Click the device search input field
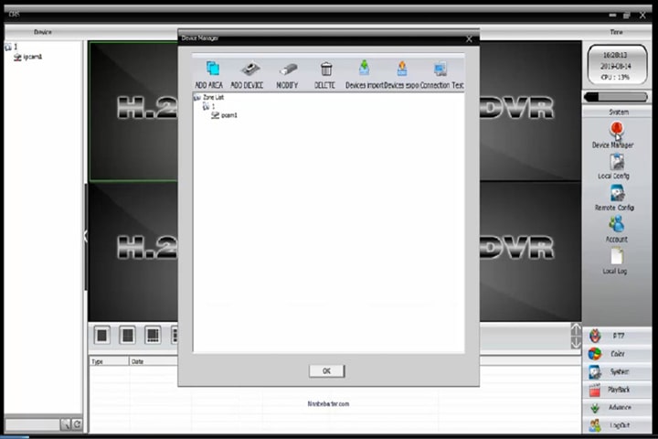Viewport: 658px width, 439px height. 33,424
